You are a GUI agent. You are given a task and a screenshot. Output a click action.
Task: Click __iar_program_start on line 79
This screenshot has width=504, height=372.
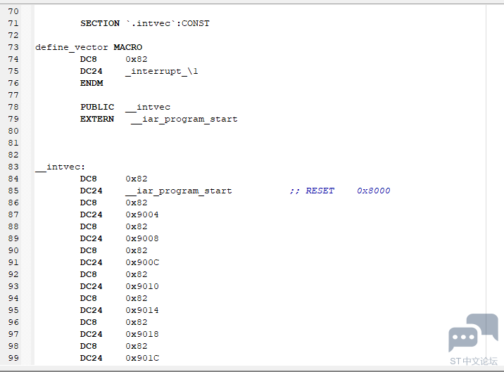coord(184,120)
